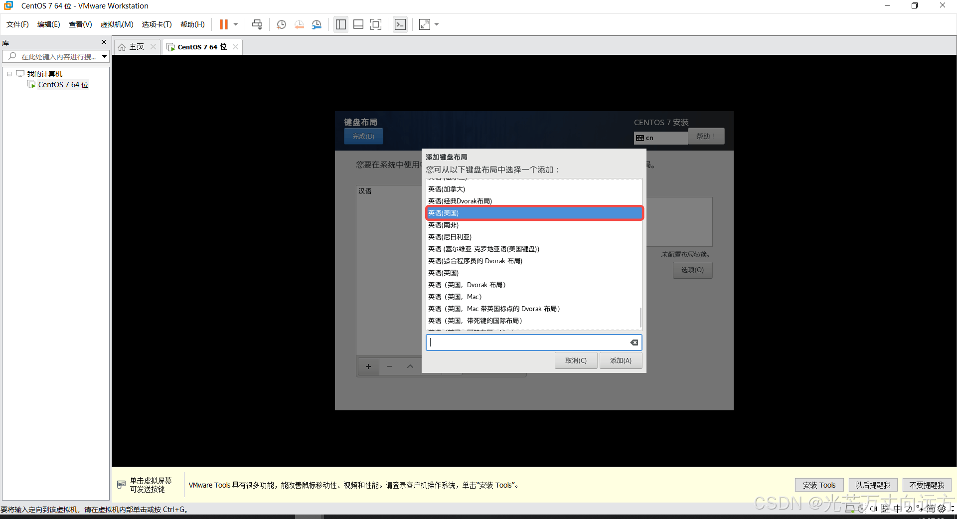The height and width of the screenshot is (519, 957).
Task: Click the layout list scrollbar
Action: 640,317
